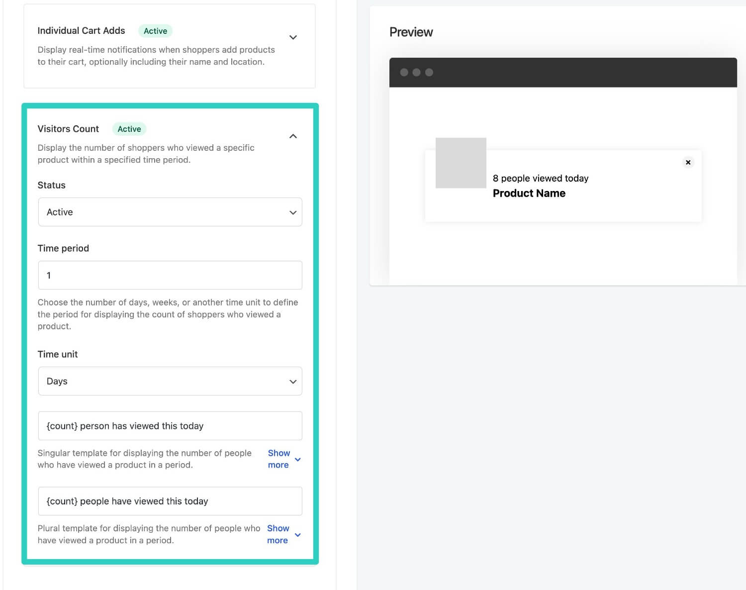Close the preview notification popup

pos(688,162)
